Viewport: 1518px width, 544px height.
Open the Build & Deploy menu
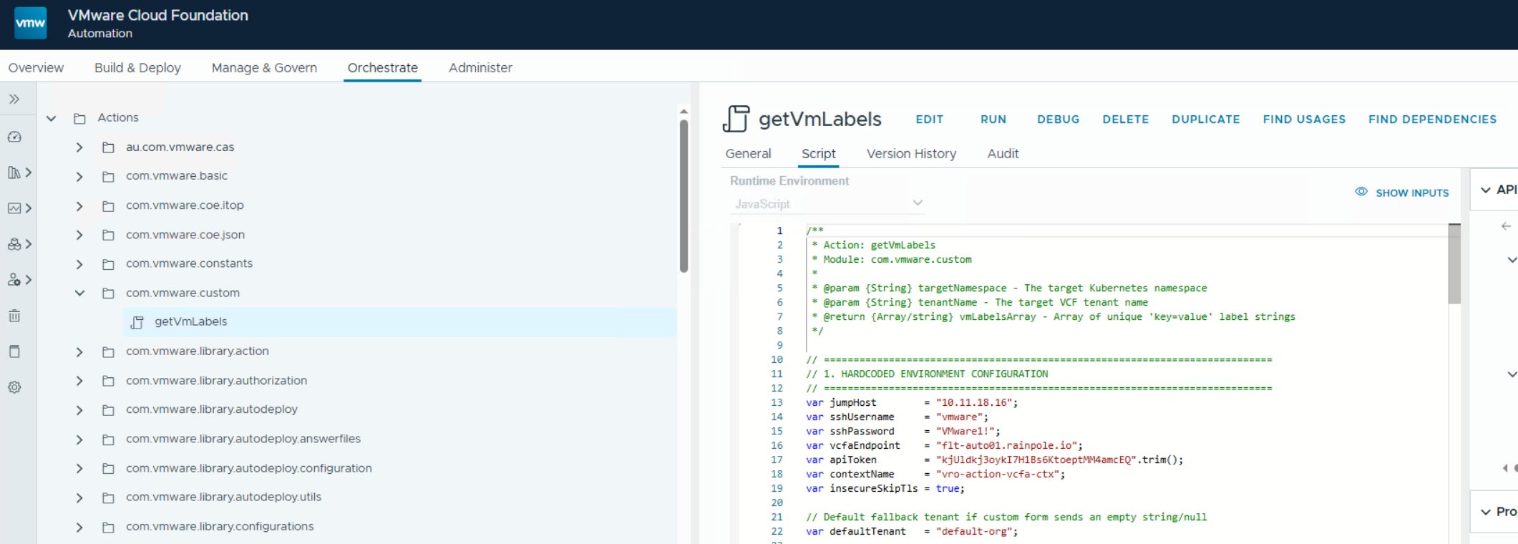point(137,68)
